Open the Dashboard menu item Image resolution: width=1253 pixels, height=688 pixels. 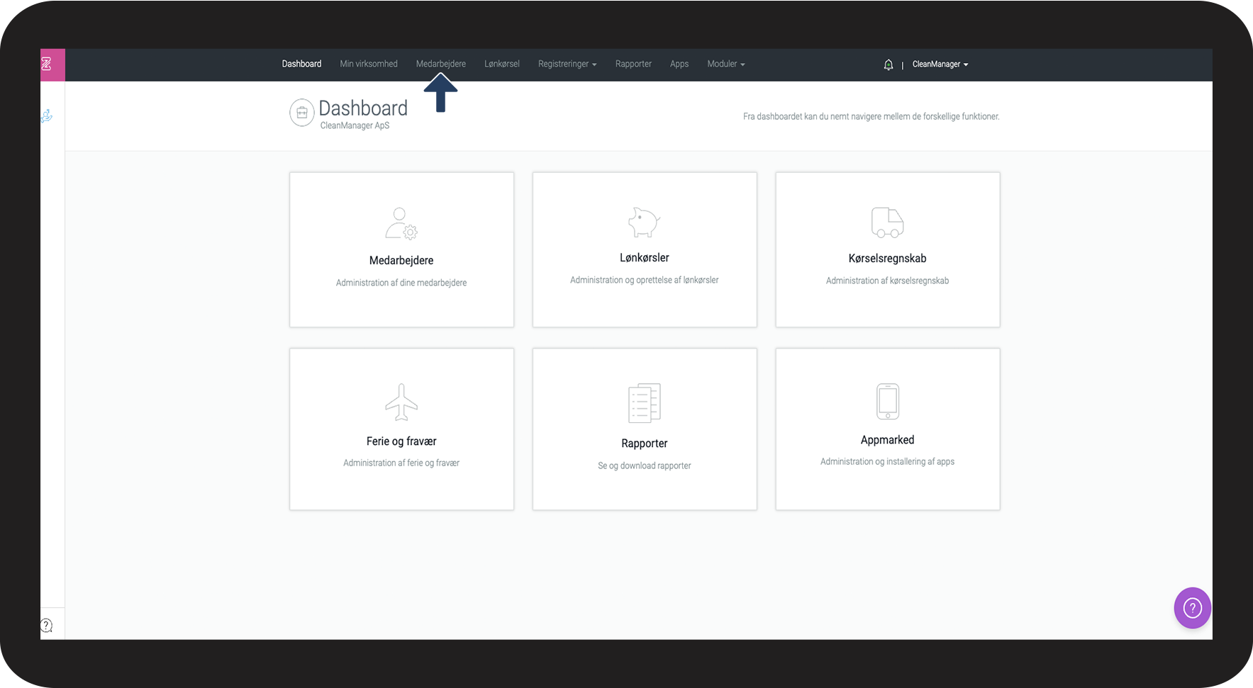(x=301, y=64)
